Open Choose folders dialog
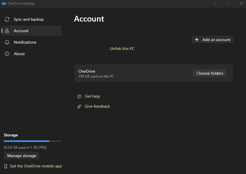The image size is (246, 174). [x=209, y=73]
